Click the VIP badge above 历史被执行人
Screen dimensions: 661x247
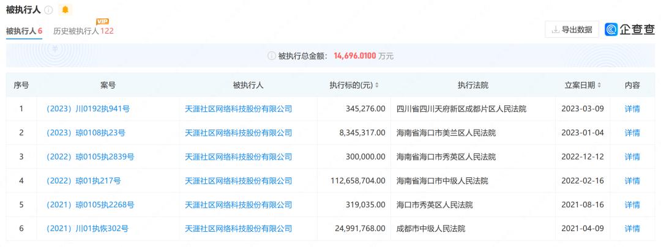tap(102, 21)
